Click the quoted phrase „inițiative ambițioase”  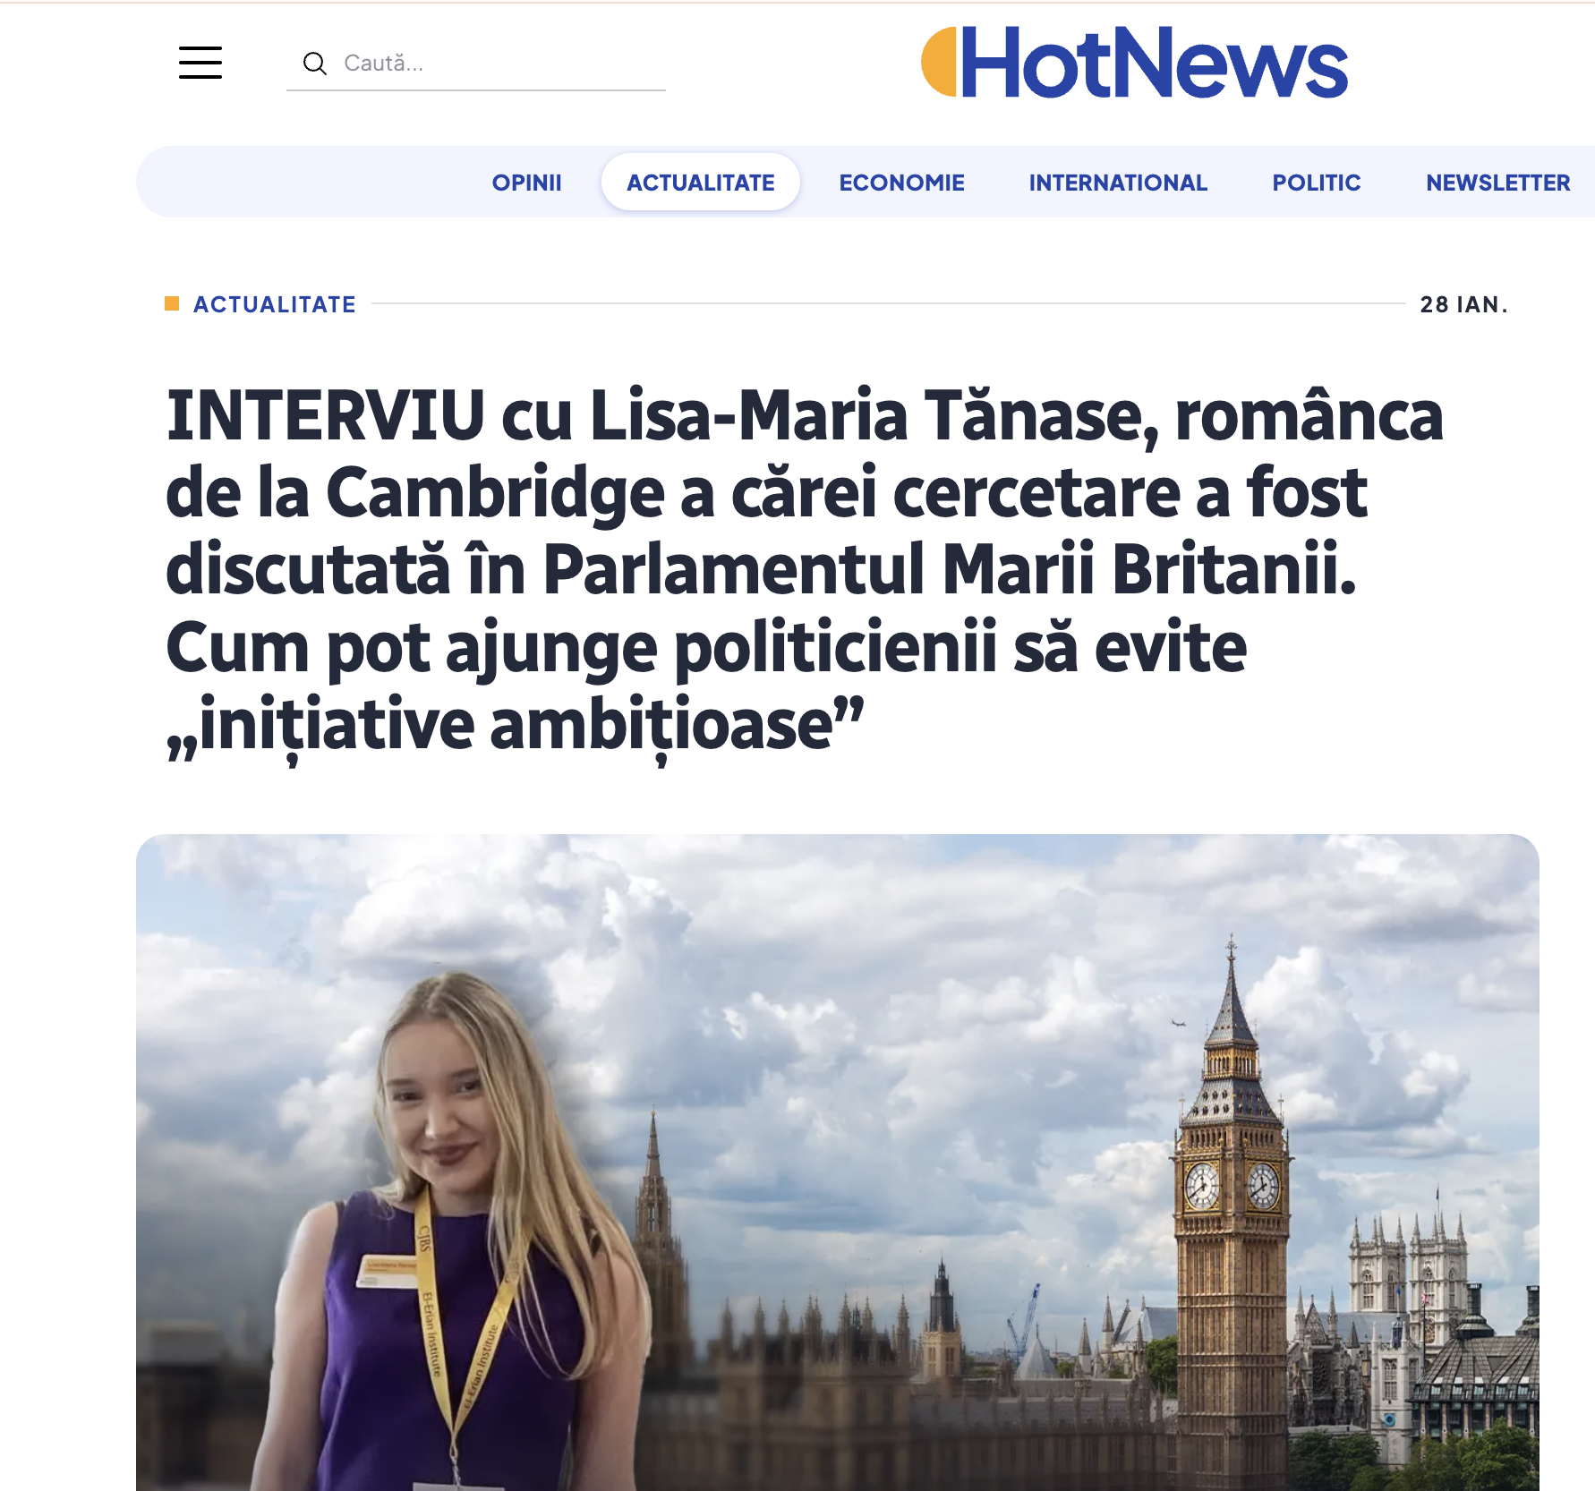516,726
